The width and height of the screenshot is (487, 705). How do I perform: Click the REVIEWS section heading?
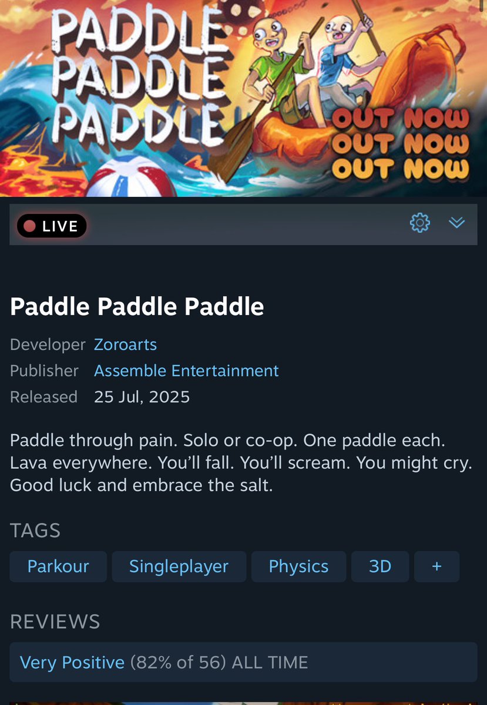(x=55, y=622)
